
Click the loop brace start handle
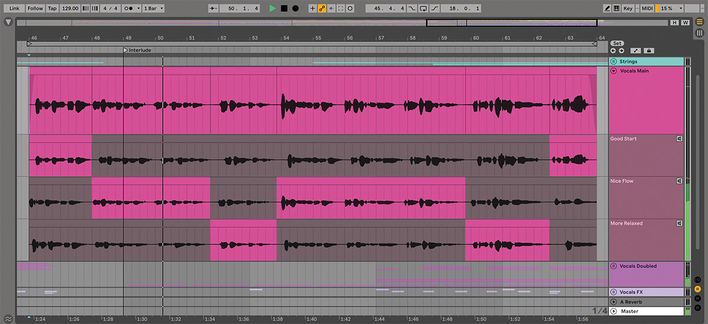click(29, 43)
